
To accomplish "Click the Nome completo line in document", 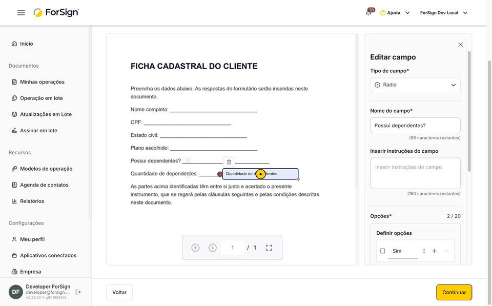I will coord(194,110).
